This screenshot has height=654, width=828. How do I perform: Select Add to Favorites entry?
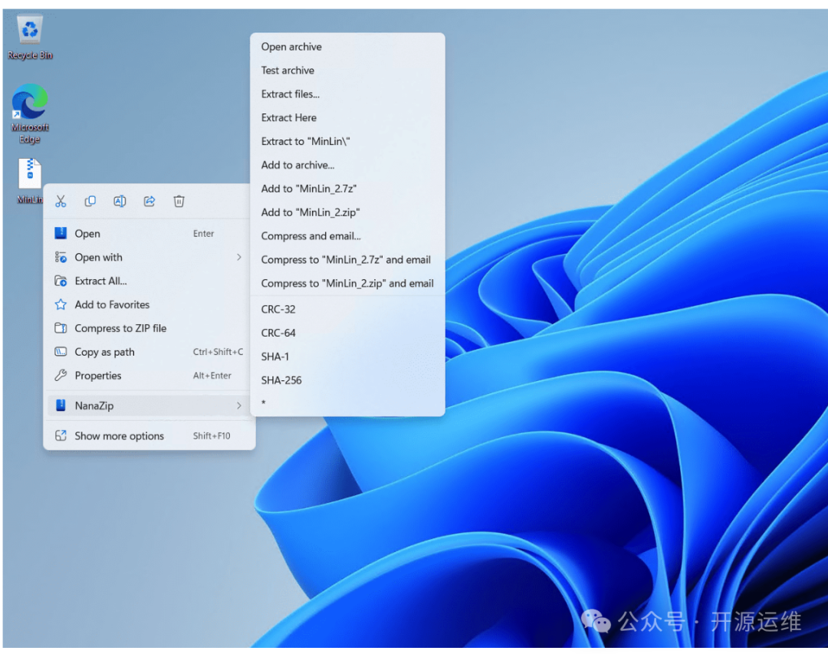[149, 305]
